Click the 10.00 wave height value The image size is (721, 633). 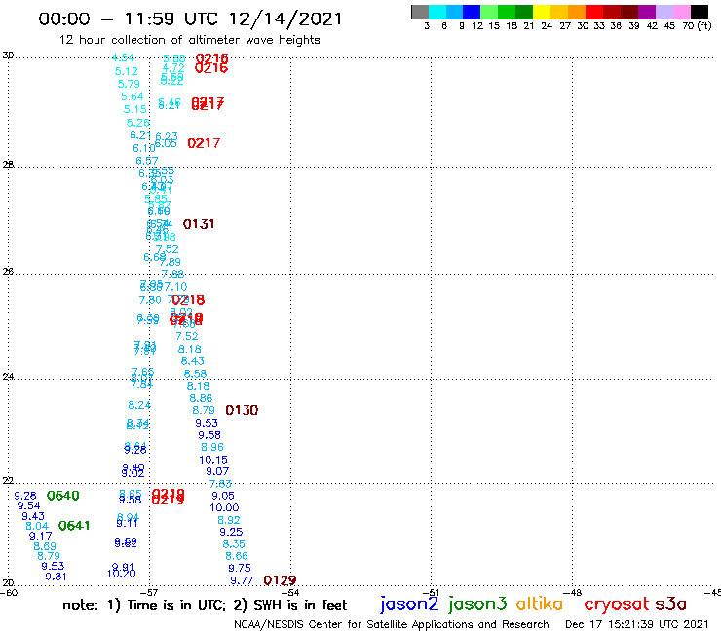224,508
